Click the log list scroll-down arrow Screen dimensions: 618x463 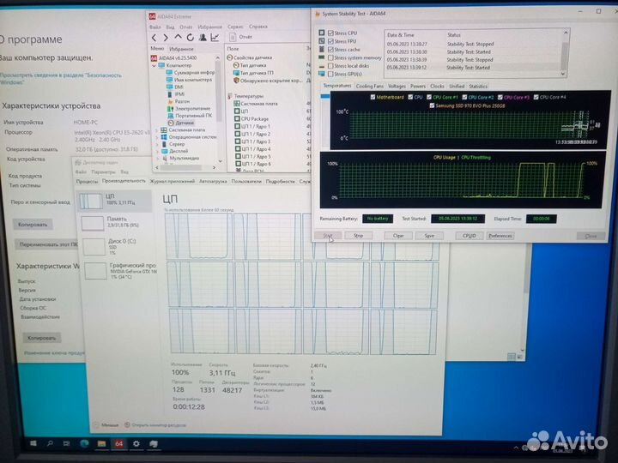(x=563, y=74)
